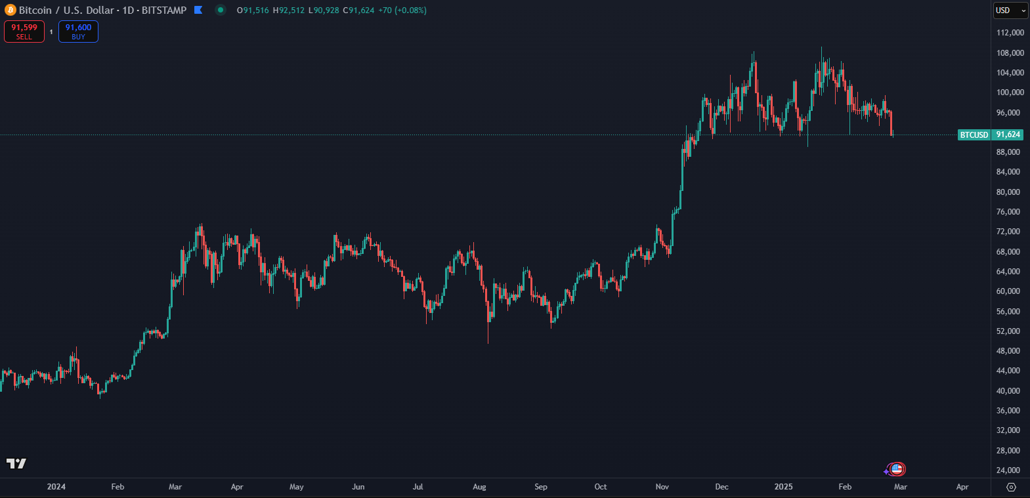Screen dimensions: 1030x498
Task: Click the blue BUY 91,600 button
Action: 78,31
